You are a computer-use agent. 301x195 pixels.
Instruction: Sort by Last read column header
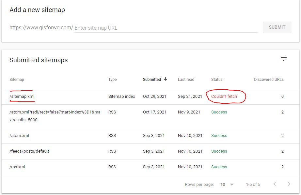186,79
